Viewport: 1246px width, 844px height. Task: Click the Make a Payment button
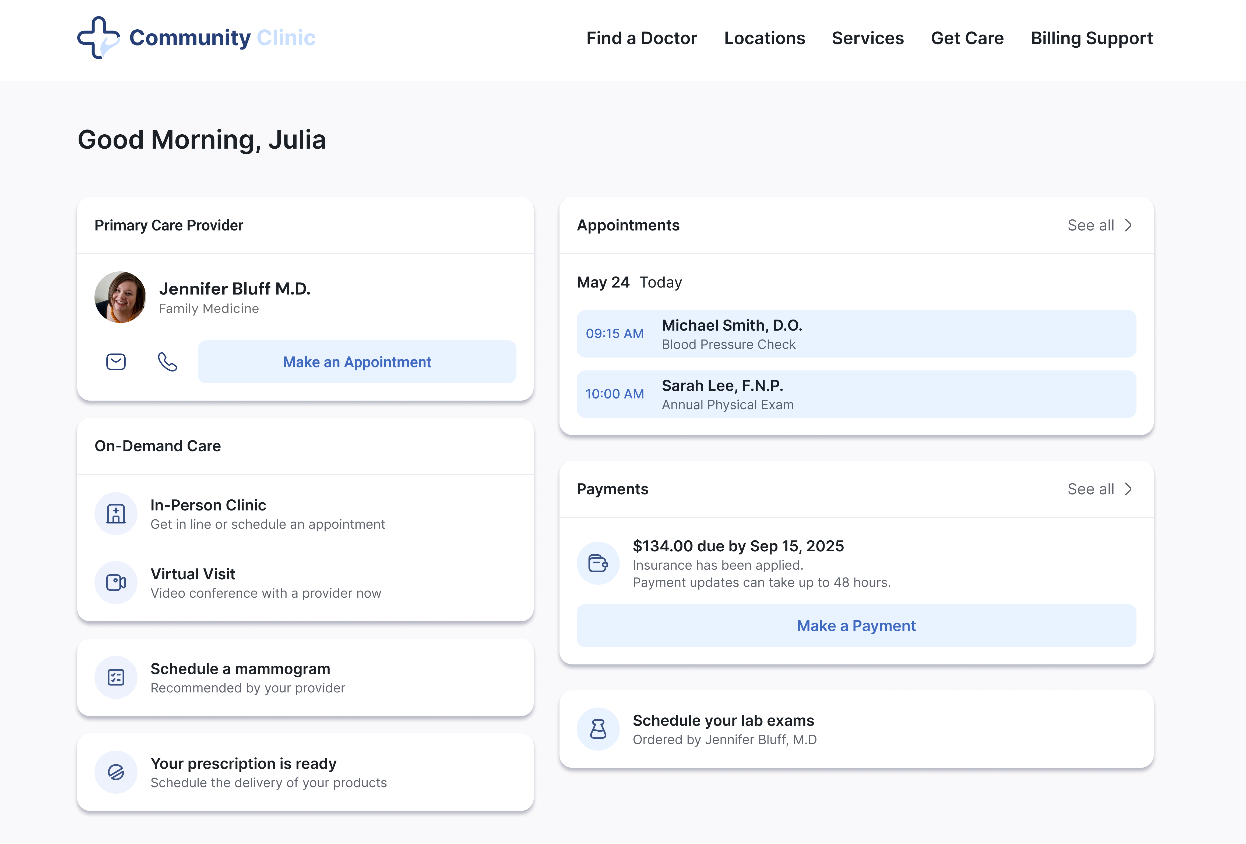click(x=856, y=625)
